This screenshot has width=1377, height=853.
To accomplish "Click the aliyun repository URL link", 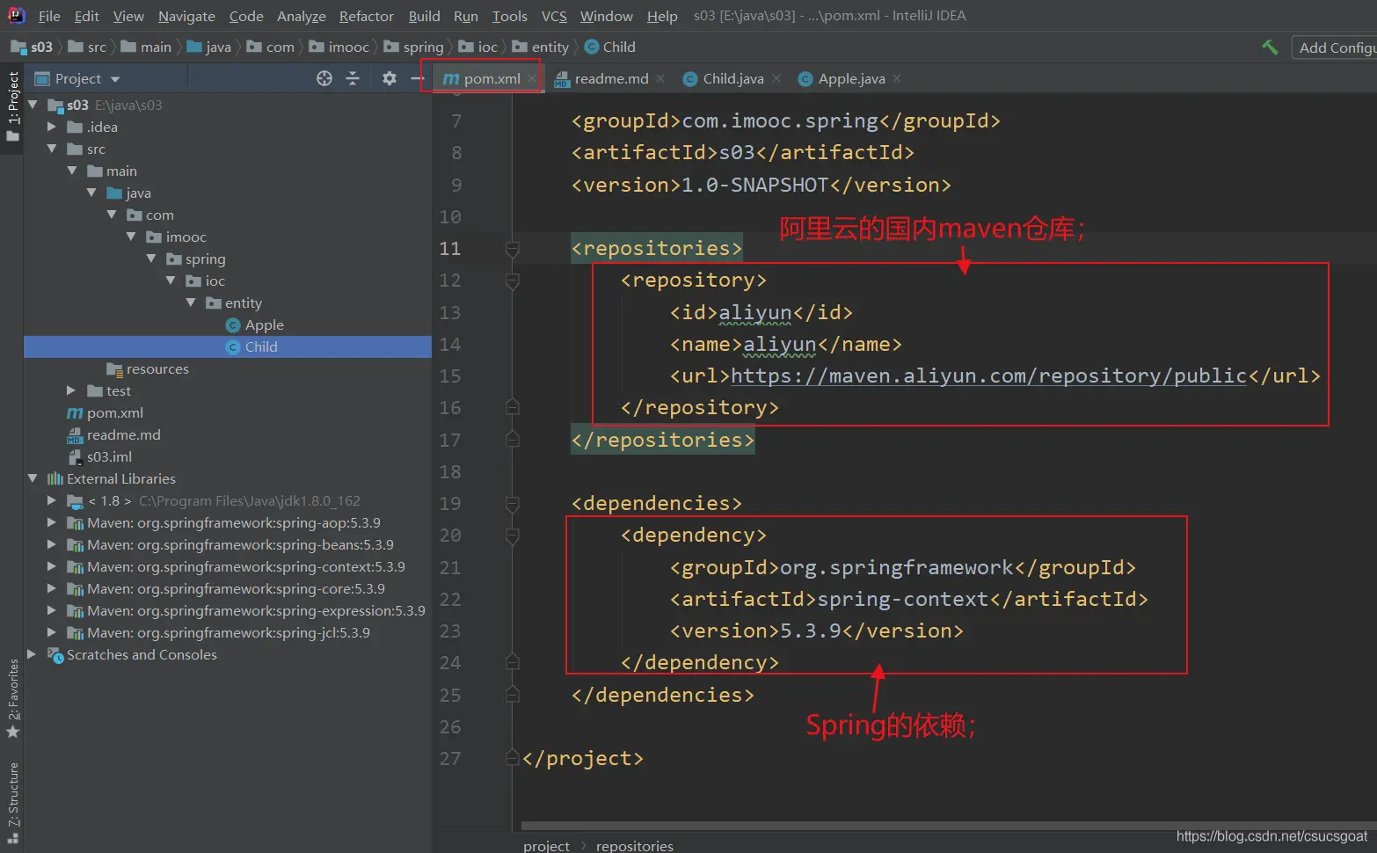I will coord(988,376).
